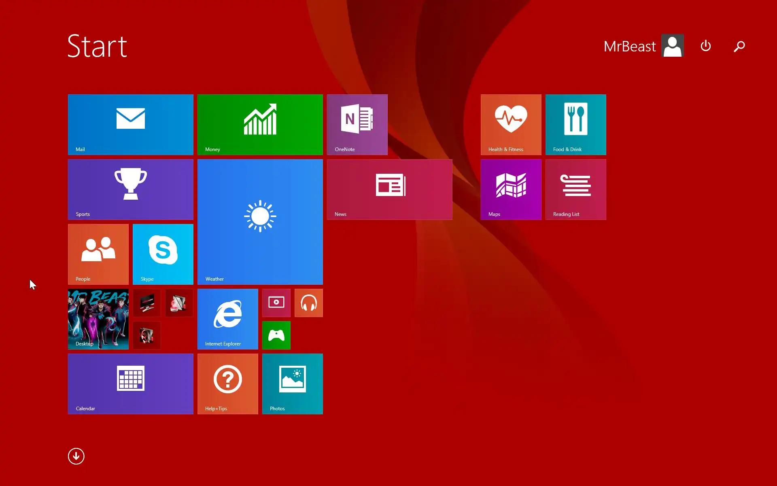This screenshot has width=777, height=486.
Task: Open the MrBeast user account menu
Action: pyautogui.click(x=643, y=46)
